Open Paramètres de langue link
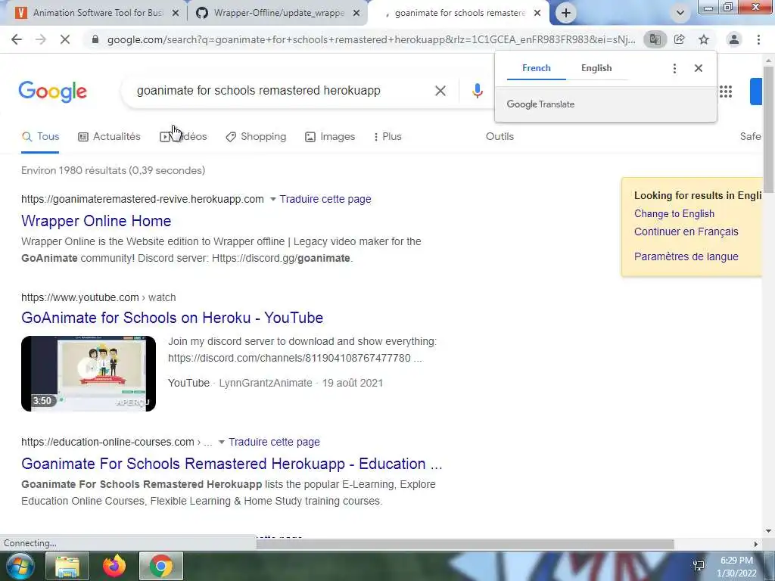This screenshot has height=581, width=775. (x=686, y=257)
